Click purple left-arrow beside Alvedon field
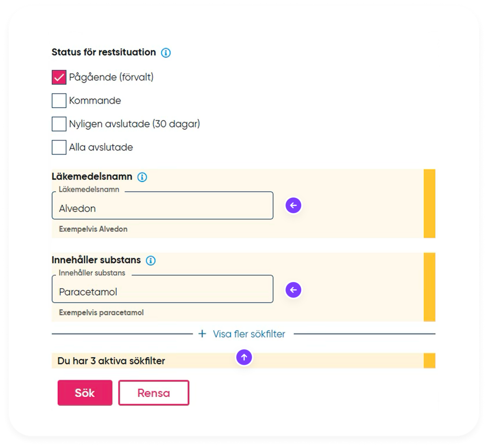Image resolution: width=488 pixels, height=448 pixels. click(293, 205)
